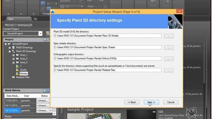Click the Plant 3D Drawings icon
The image size is (212, 119).
click(13, 51)
